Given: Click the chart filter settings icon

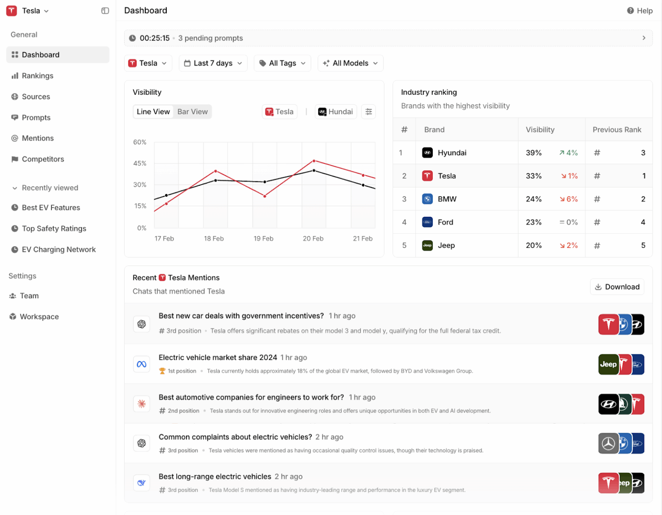Looking at the screenshot, I should pos(368,112).
